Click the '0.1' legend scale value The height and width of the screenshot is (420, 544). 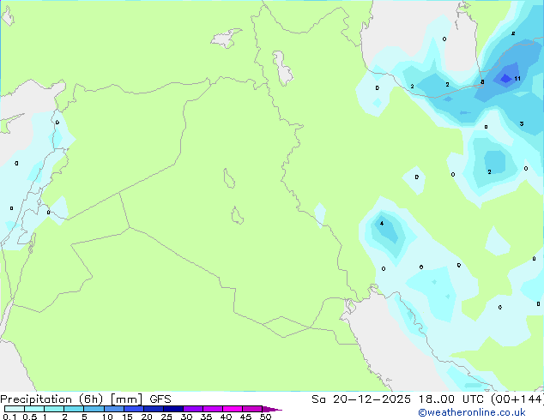pos(9,417)
